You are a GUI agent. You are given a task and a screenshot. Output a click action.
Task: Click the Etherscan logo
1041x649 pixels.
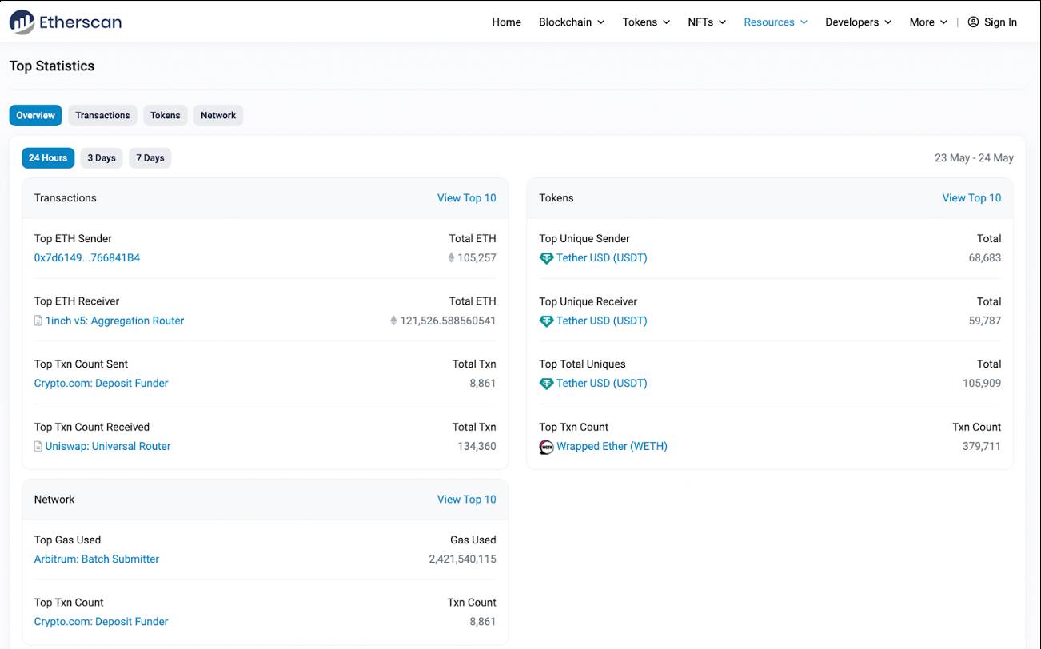tap(66, 22)
